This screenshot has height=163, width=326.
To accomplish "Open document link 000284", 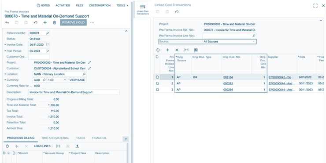I will tap(228, 90).
